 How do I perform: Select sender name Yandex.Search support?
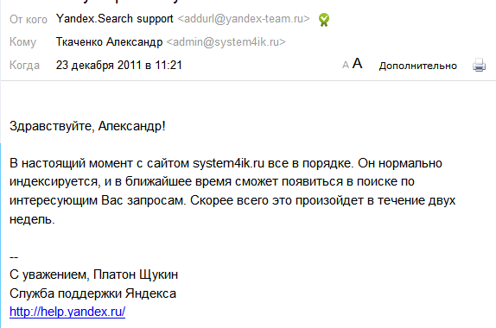tap(115, 19)
